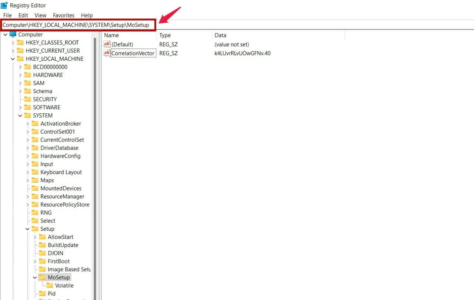Expand the FirstBoot key
Image resolution: width=474 pixels, height=300 pixels.
coord(35,261)
